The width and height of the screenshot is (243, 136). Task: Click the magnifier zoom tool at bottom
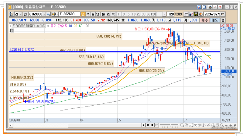[x=222, y=125]
